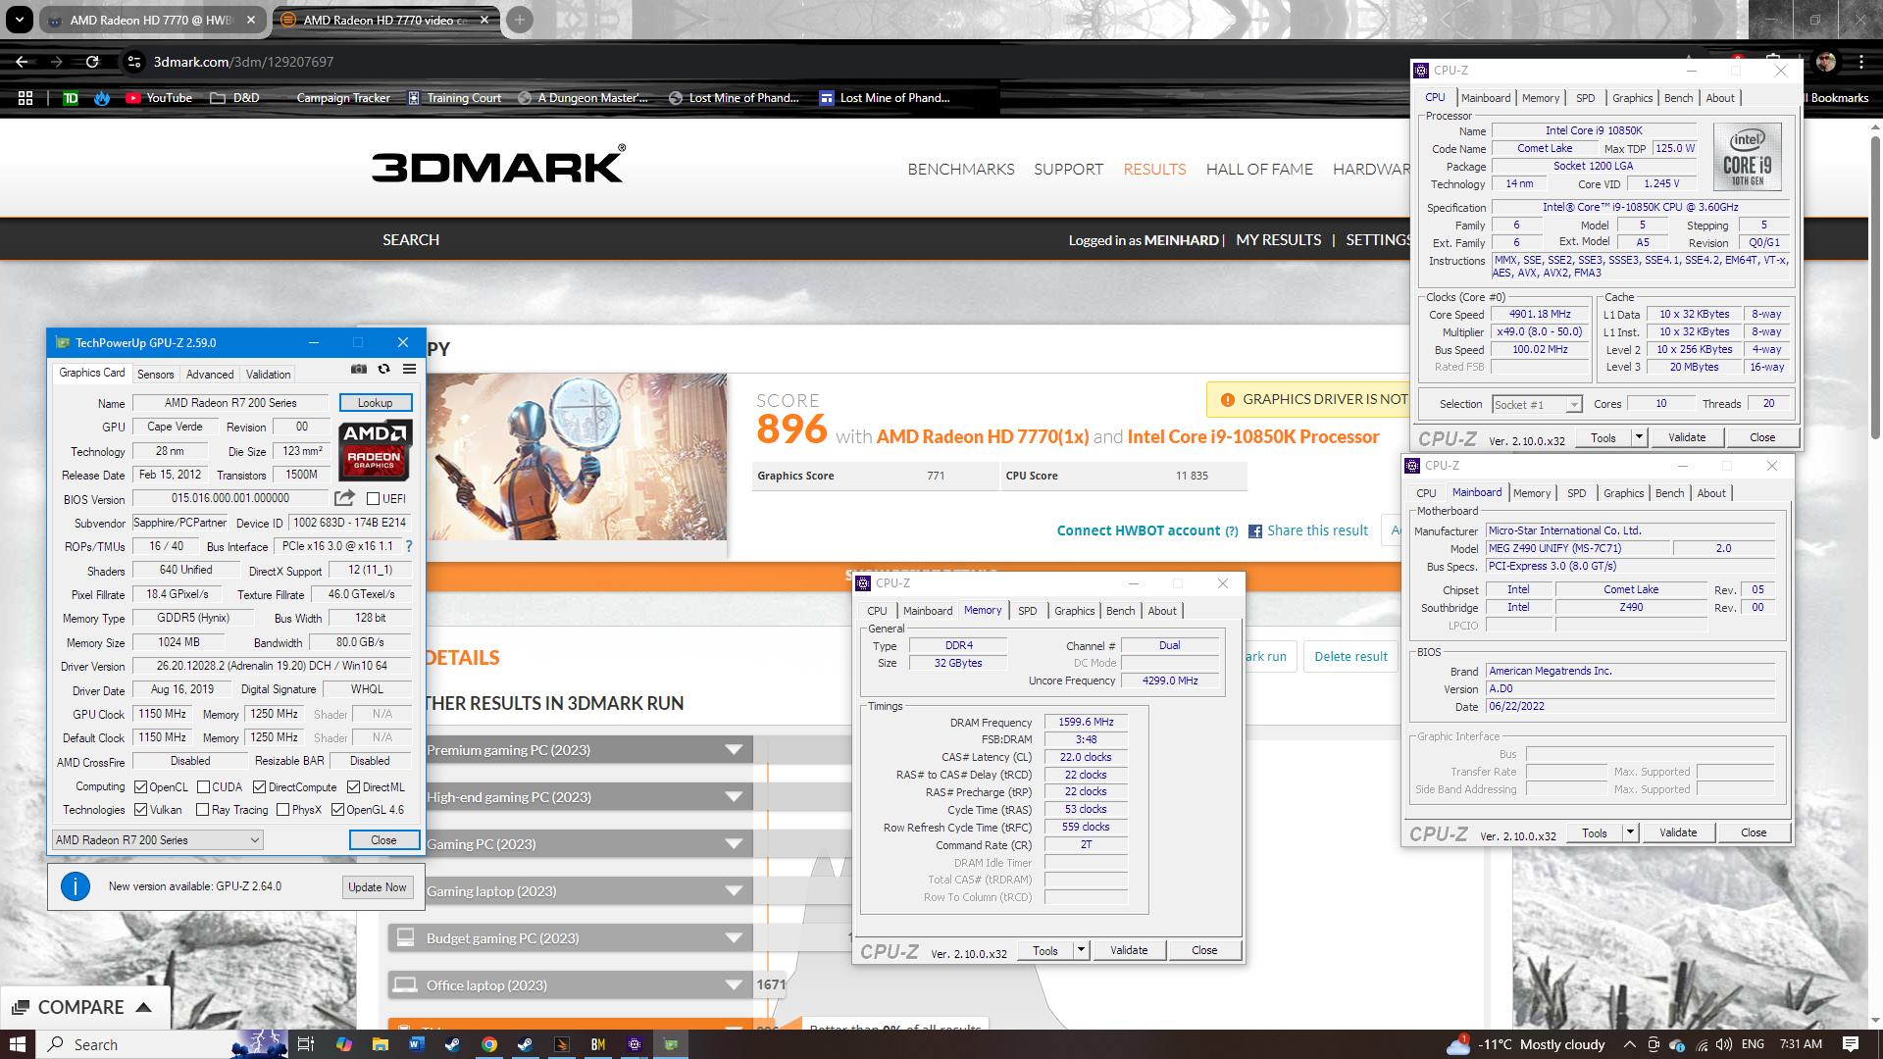Expand the High-end gaming PC (2023) row

pos(570,797)
